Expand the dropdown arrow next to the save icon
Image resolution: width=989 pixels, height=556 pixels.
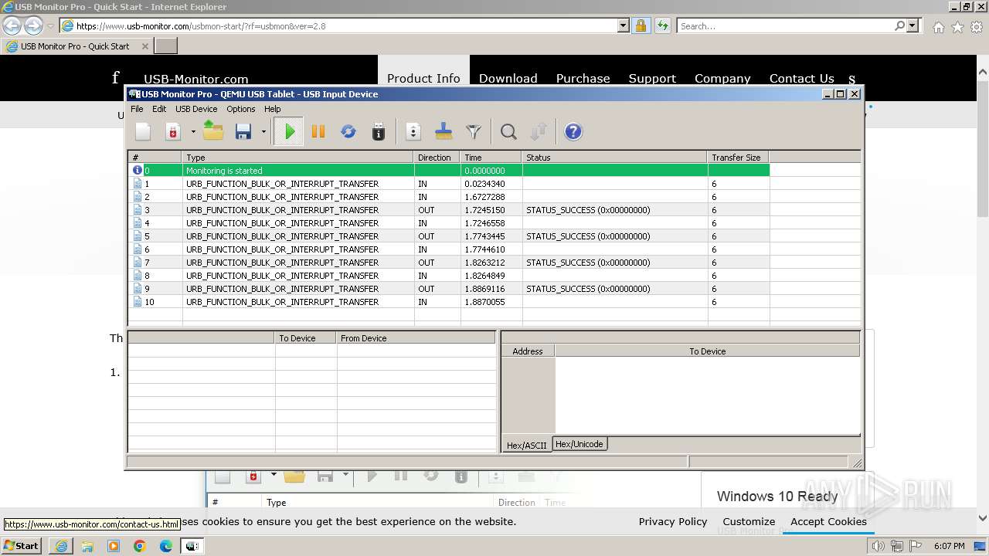tap(263, 132)
